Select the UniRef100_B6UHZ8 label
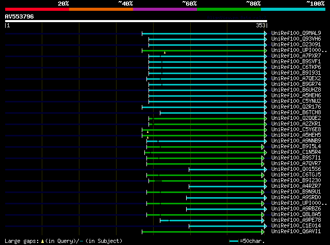 coord(296,90)
